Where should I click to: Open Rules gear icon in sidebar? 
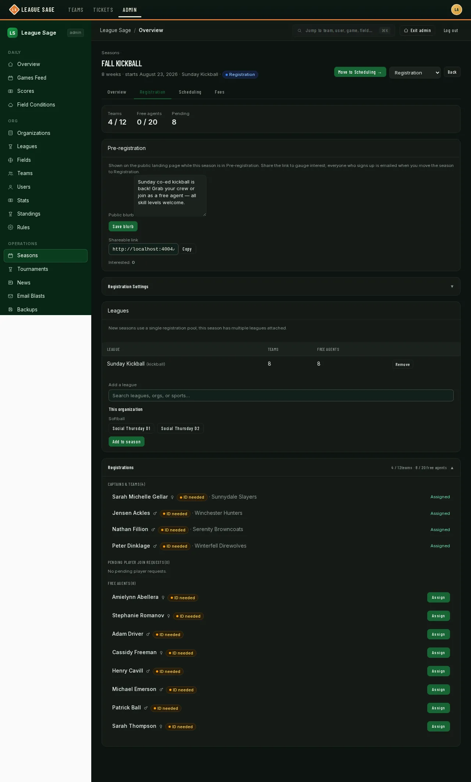tap(11, 227)
